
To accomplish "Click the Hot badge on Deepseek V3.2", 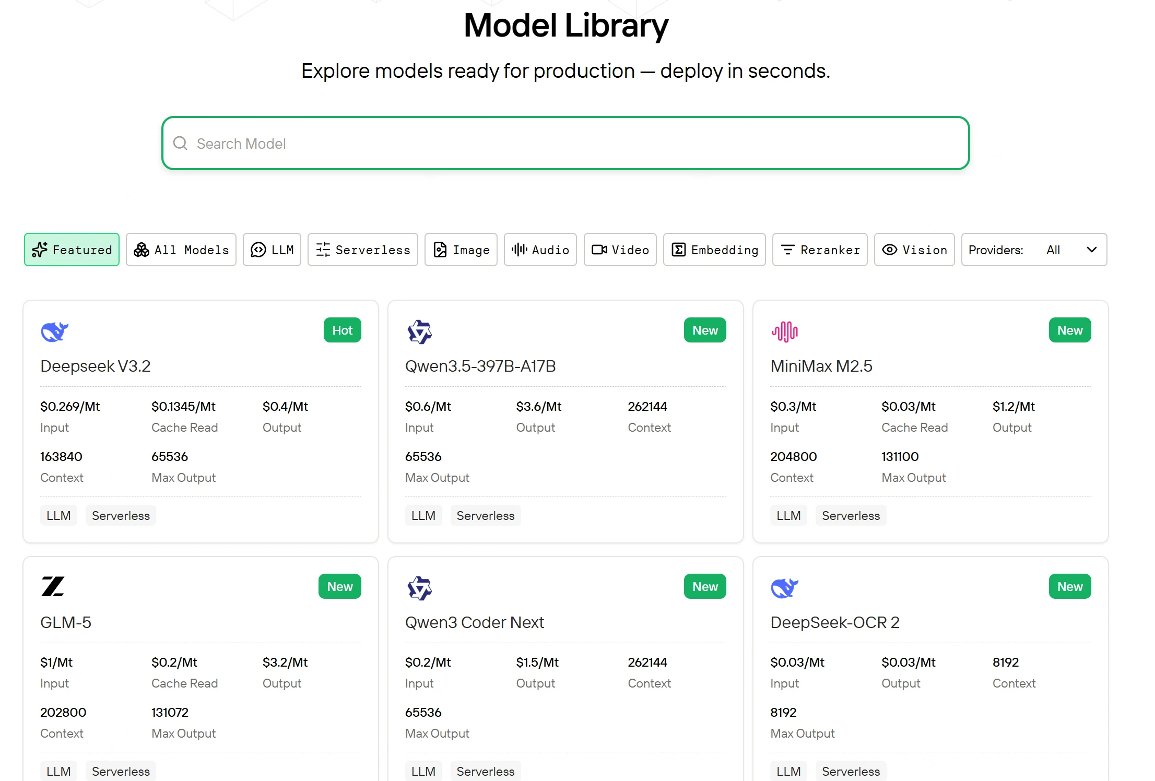I will point(343,330).
